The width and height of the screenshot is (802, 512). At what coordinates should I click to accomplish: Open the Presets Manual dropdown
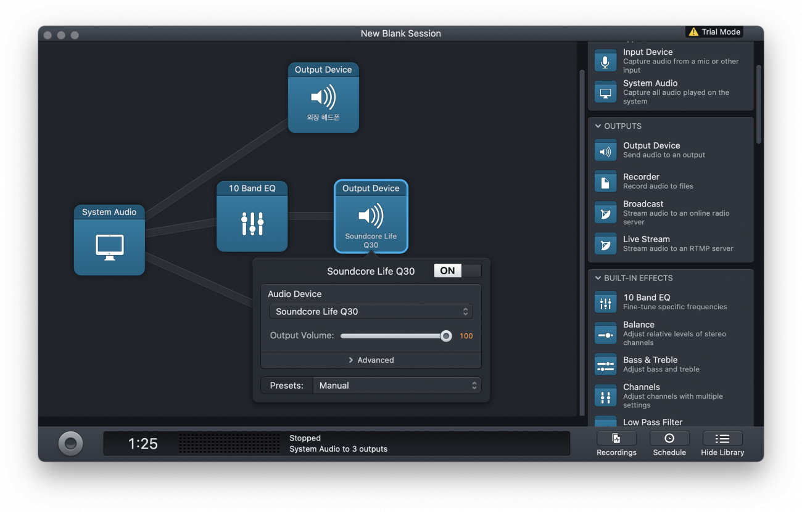tap(397, 385)
